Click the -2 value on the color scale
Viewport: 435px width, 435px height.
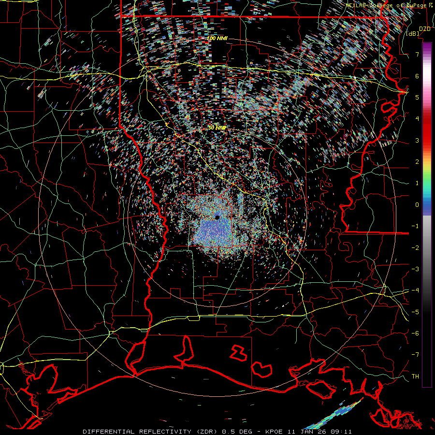tap(415, 248)
